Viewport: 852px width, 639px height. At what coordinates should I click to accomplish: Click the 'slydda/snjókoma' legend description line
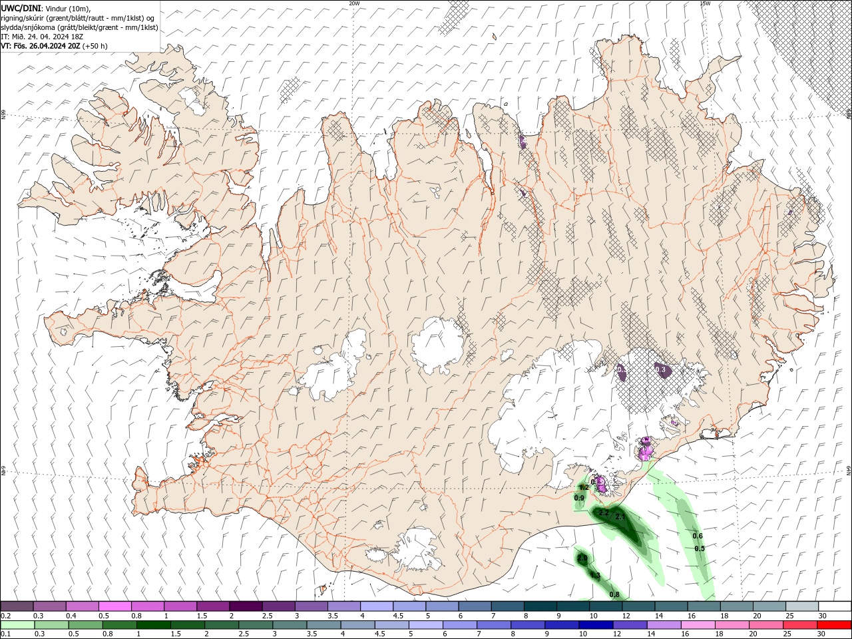coord(80,27)
